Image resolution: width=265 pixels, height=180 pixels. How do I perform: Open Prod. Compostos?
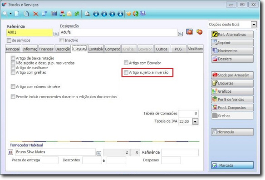[232, 108]
